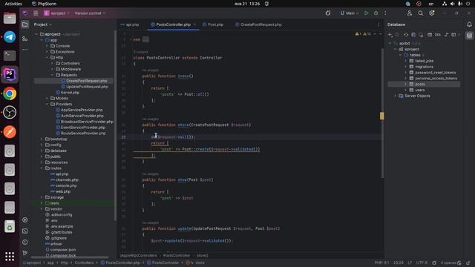Open table editor icon in Database toolbar

430,35
